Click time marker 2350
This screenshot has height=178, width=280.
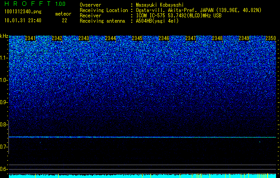pyautogui.click(x=271, y=38)
